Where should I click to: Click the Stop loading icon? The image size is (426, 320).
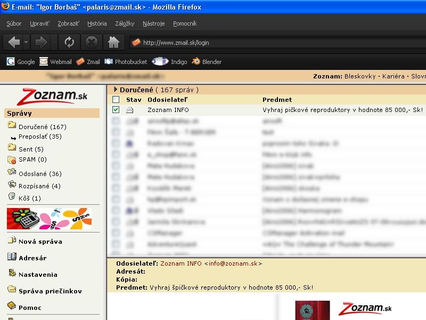click(x=92, y=42)
